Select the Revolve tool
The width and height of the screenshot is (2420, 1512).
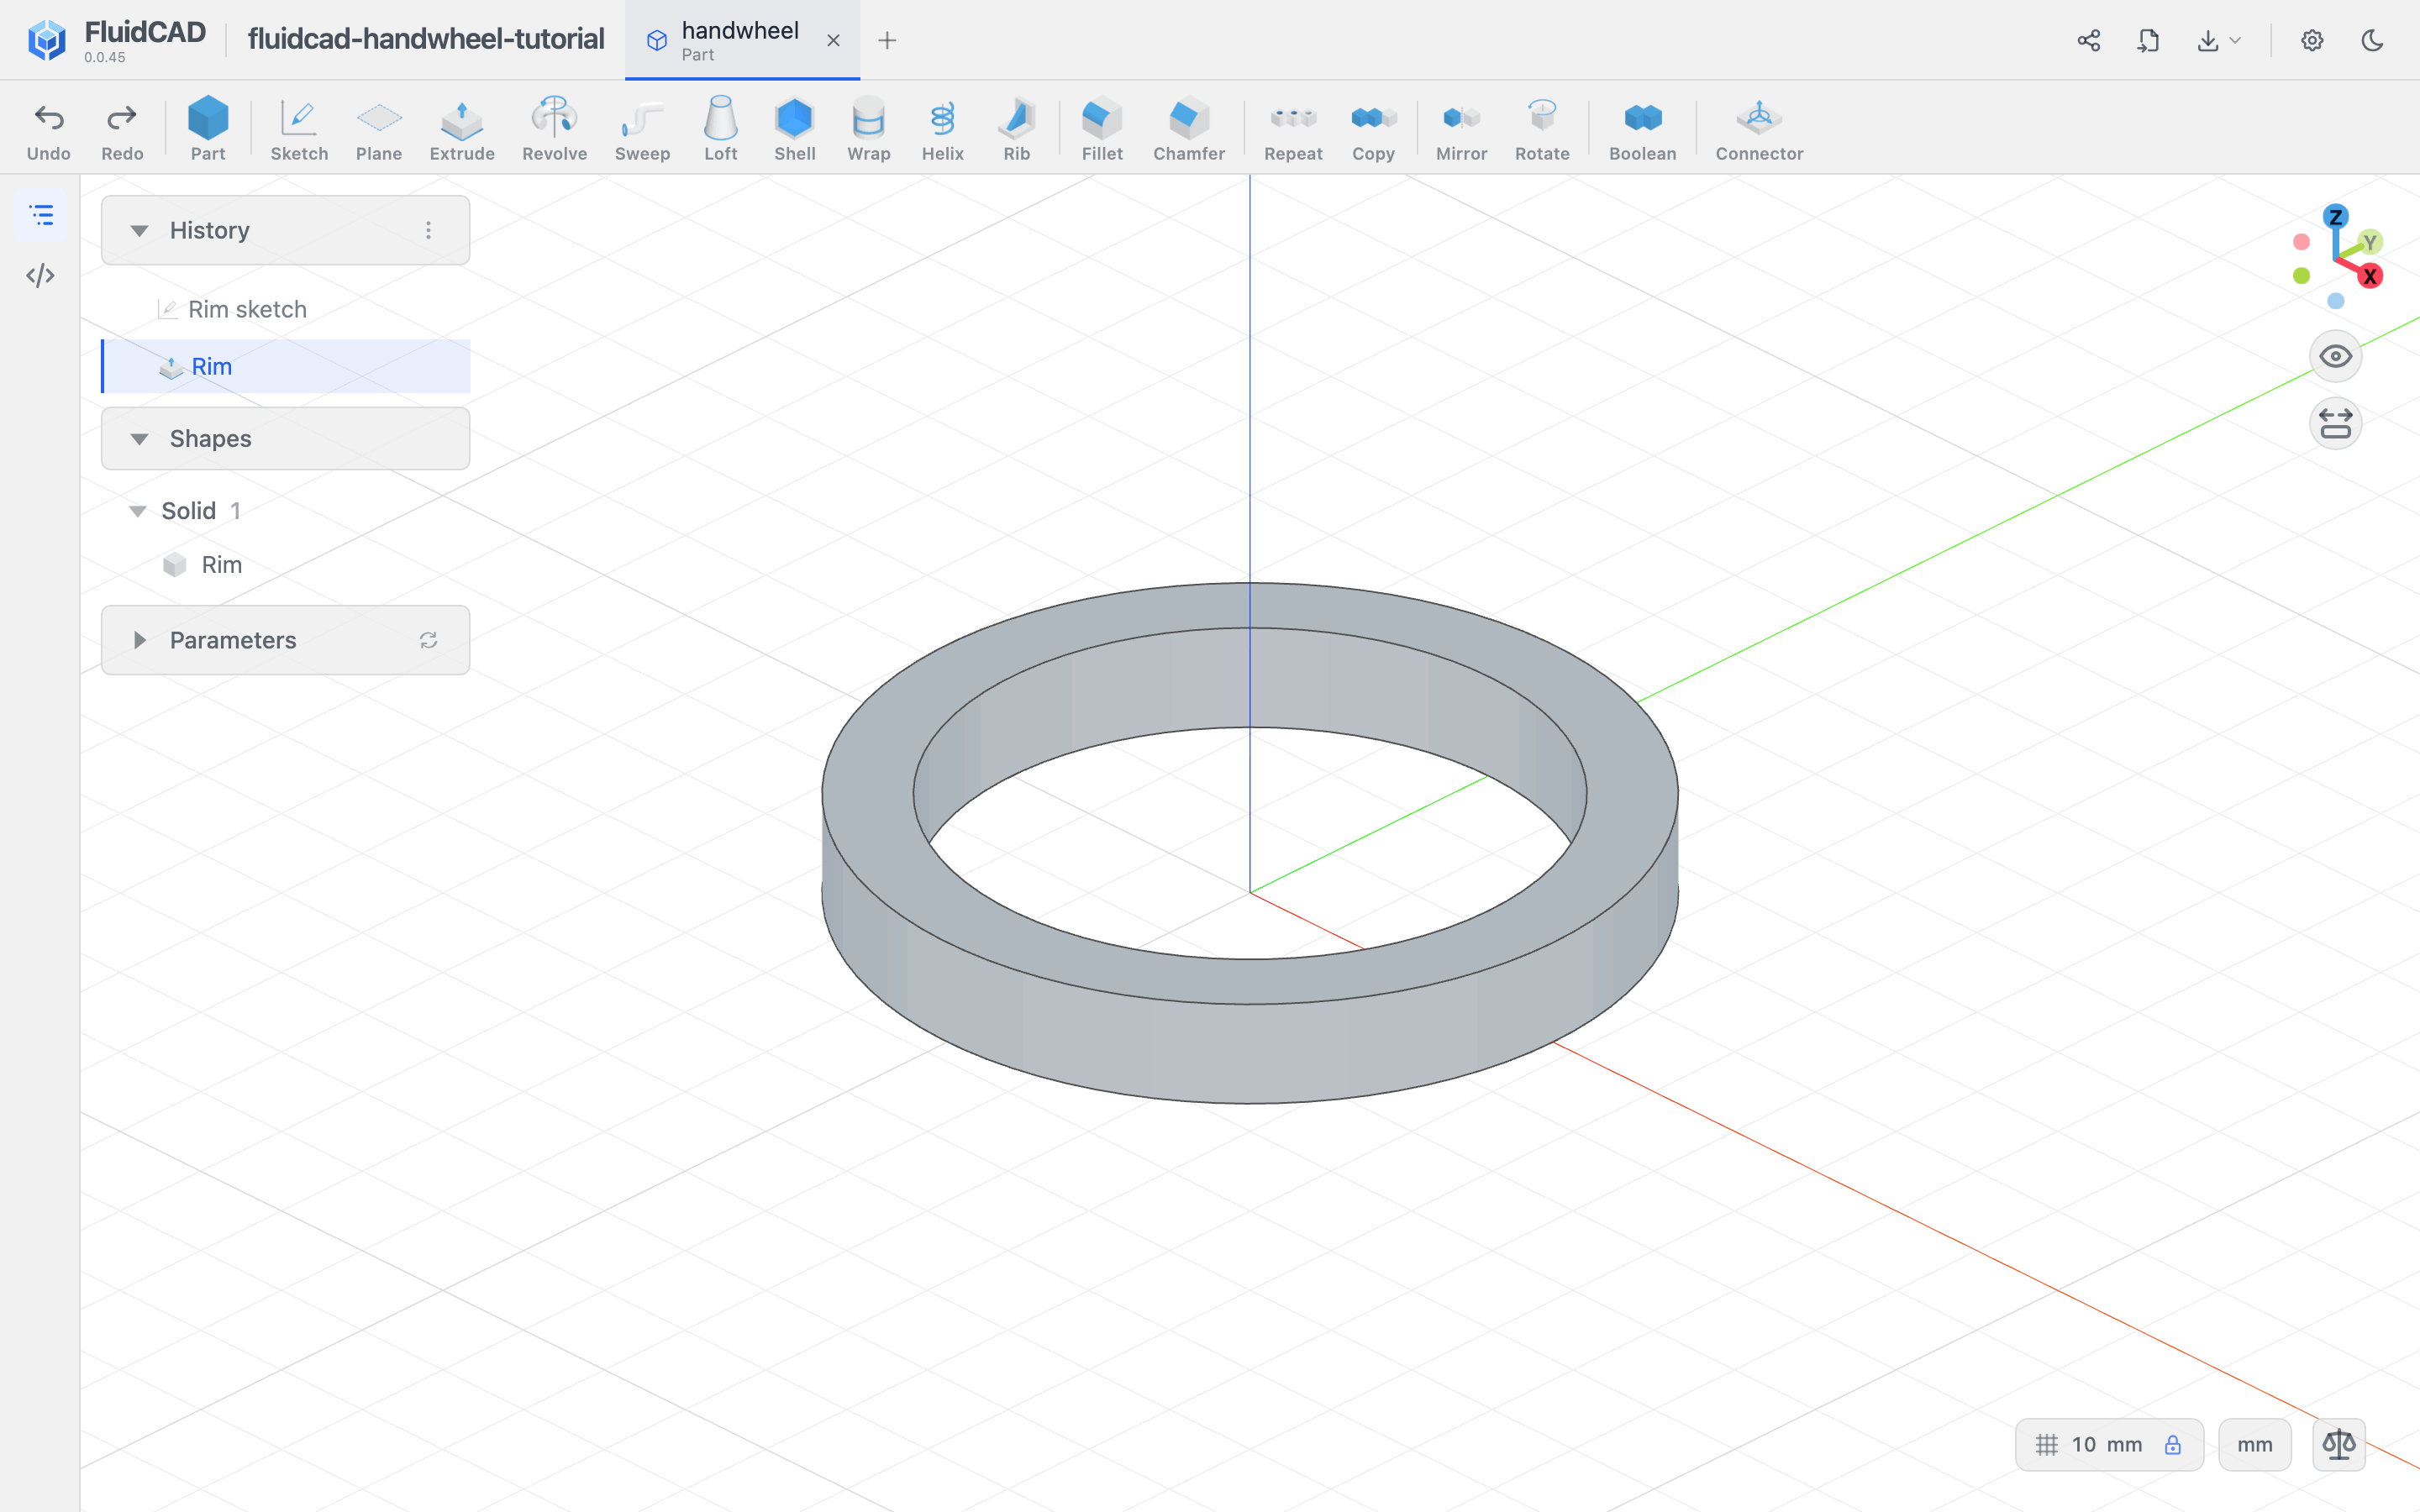pyautogui.click(x=554, y=129)
